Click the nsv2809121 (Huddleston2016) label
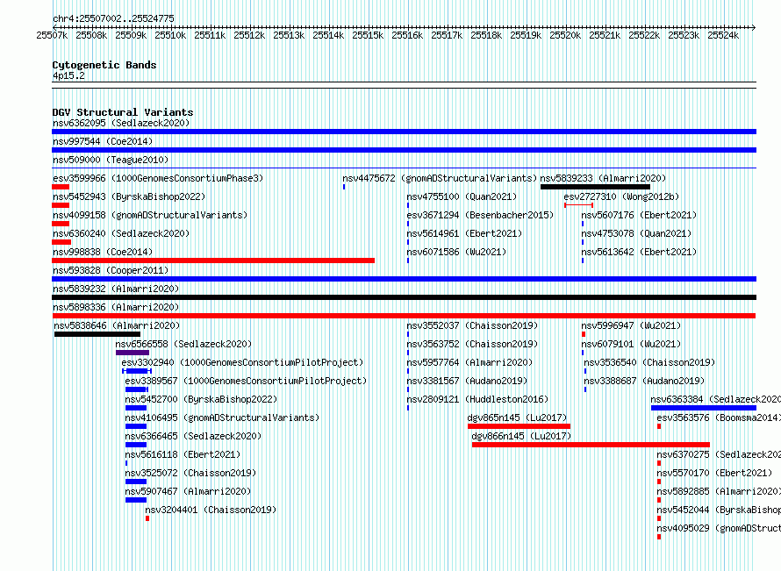Screen dimensions: 781x571 (477, 399)
